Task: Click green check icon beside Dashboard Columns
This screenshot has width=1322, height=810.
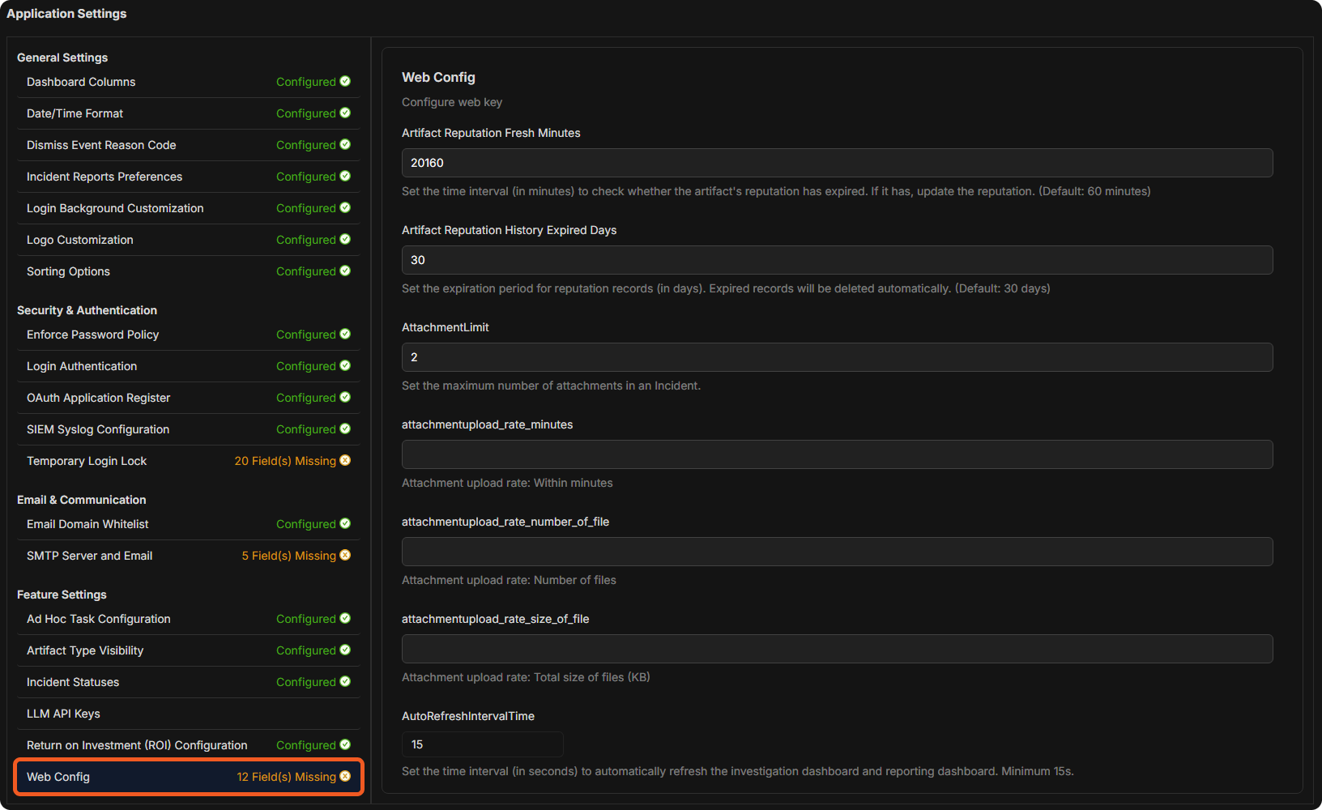Action: click(345, 81)
